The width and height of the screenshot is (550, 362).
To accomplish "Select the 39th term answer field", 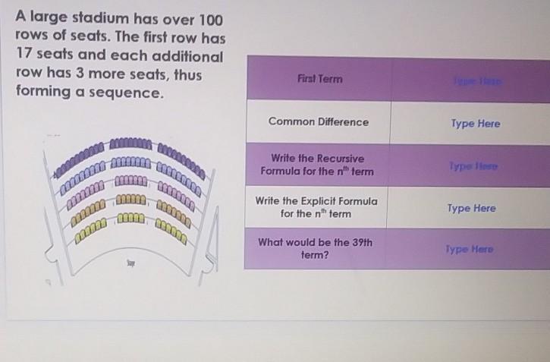I will [470, 249].
